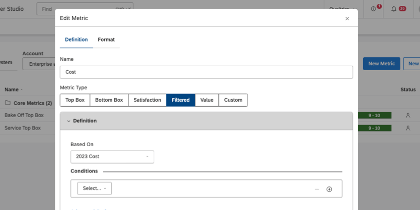
Task: Close the Edit Metric dialog
Action: (x=347, y=18)
